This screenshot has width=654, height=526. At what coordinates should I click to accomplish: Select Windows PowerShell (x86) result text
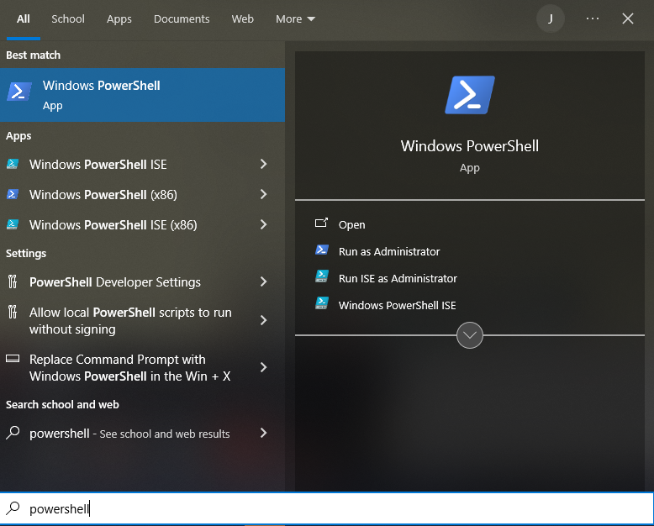coord(103,195)
